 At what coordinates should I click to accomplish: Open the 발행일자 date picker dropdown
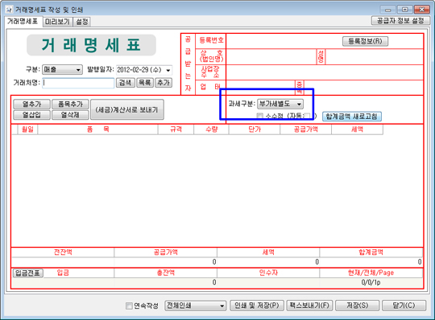coord(168,70)
